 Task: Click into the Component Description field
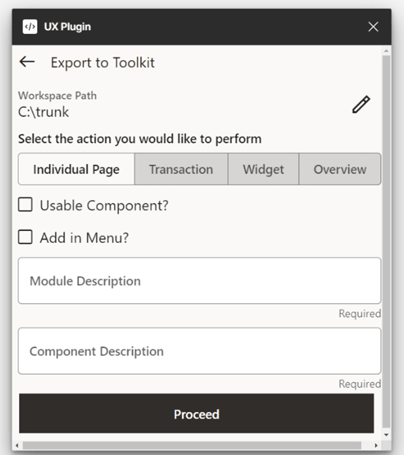199,351
